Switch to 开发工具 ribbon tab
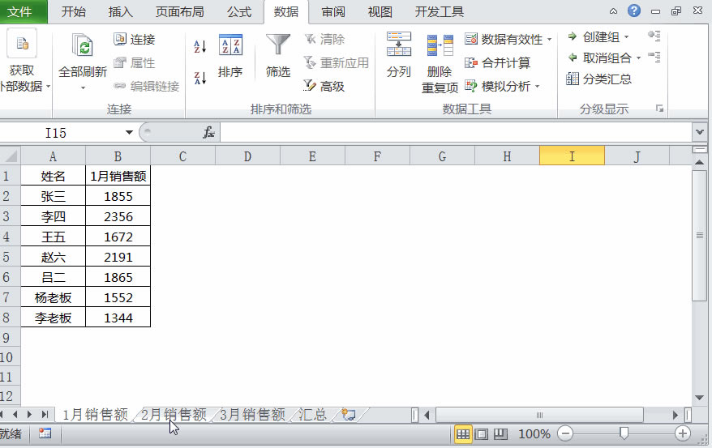Image resolution: width=712 pixels, height=448 pixels. tap(439, 11)
